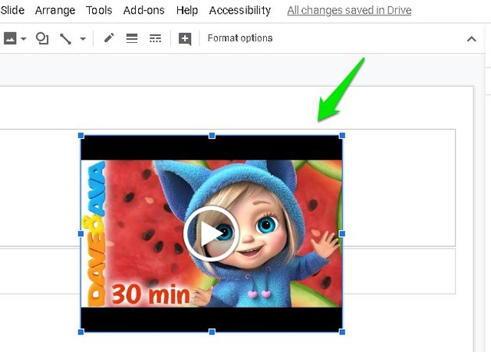
Task: Click the Border color pencil icon
Action: [109, 38]
